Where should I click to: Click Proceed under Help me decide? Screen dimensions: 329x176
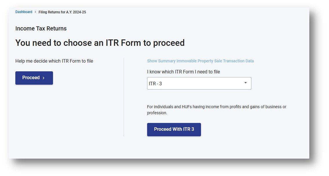[x=34, y=78]
